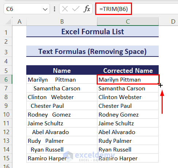Viewport: 178px width, 168px height.
Task: Confirm the formula entry with the checkmark icon
Action: pos(76,9)
